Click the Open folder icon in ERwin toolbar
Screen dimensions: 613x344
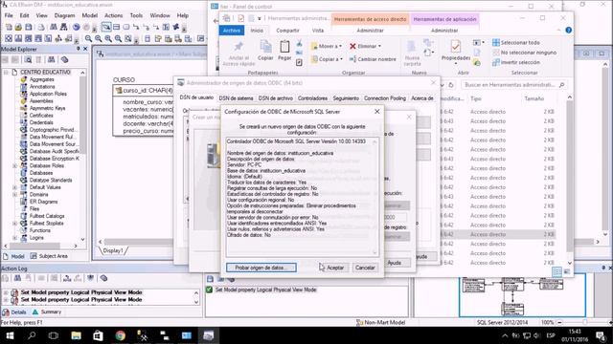pyautogui.click(x=18, y=28)
